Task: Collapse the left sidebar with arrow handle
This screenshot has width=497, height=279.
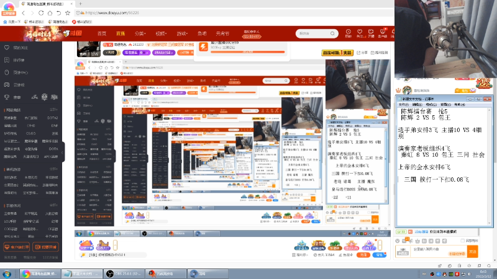Action: [63, 153]
